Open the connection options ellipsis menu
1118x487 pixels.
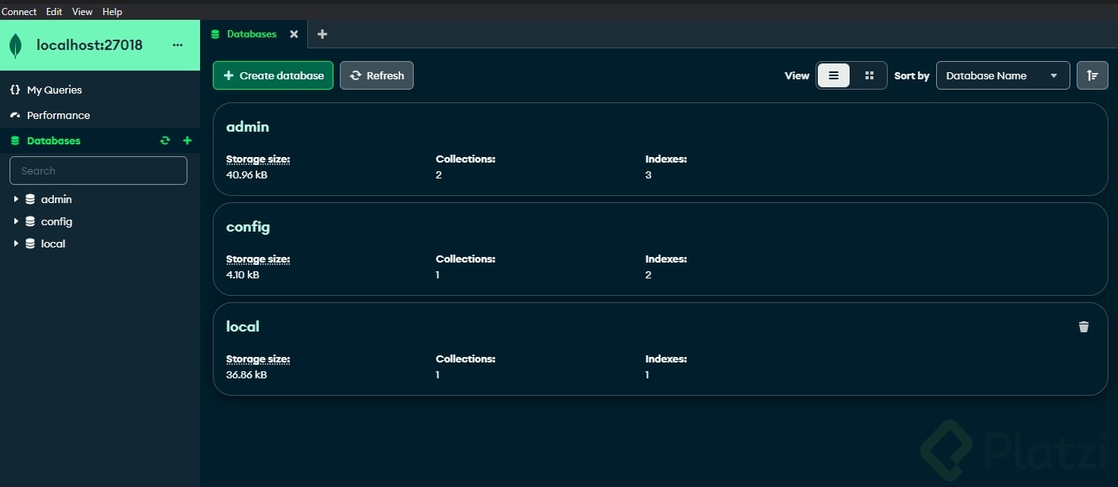tap(178, 45)
